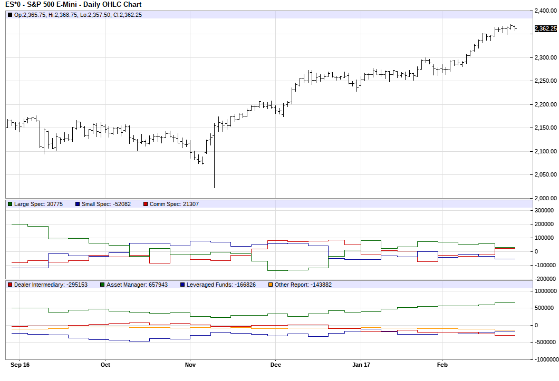Click the Op/Hi/Lo/Cl values readout
The height and width of the screenshot is (381, 559).
pos(78,15)
